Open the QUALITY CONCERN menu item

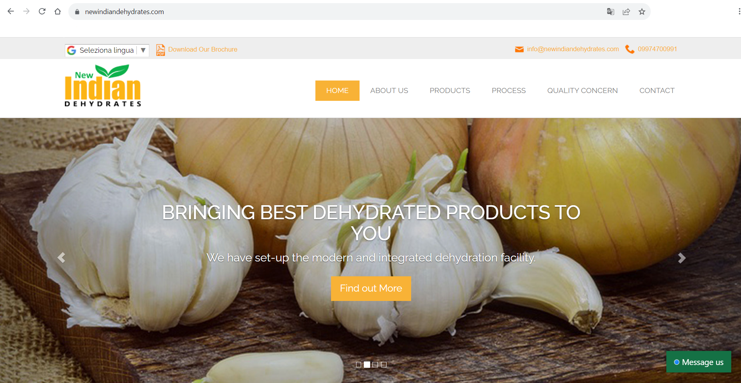coord(582,91)
